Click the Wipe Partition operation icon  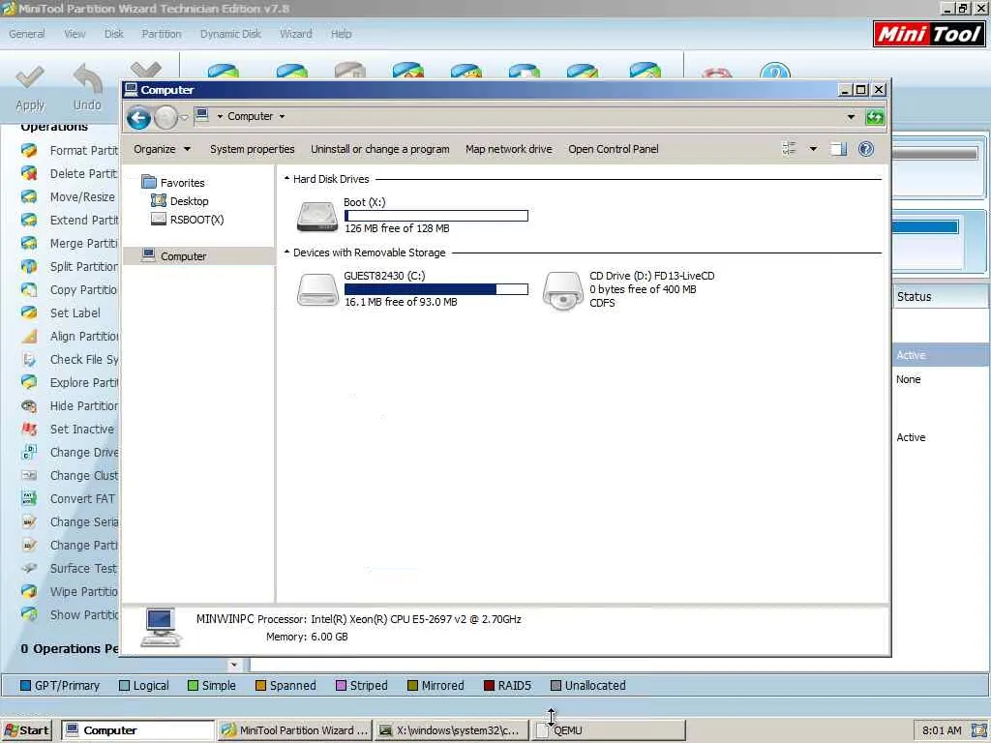pyautogui.click(x=29, y=591)
